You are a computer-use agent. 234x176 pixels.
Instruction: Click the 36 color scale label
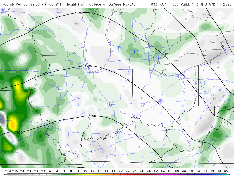pyautogui.click(x=177, y=171)
